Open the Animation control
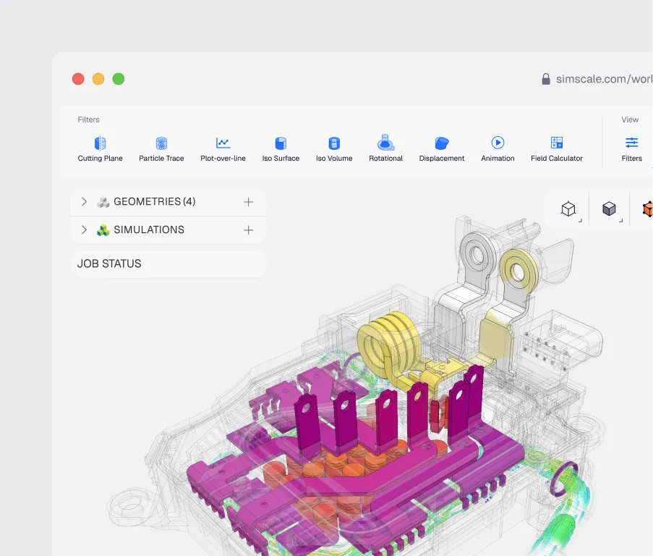This screenshot has height=556, width=653. (498, 149)
